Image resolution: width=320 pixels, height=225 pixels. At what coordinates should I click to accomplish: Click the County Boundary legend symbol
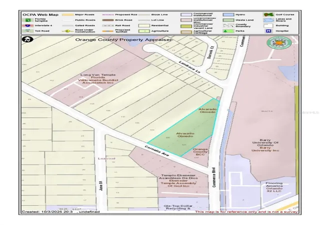228,25
